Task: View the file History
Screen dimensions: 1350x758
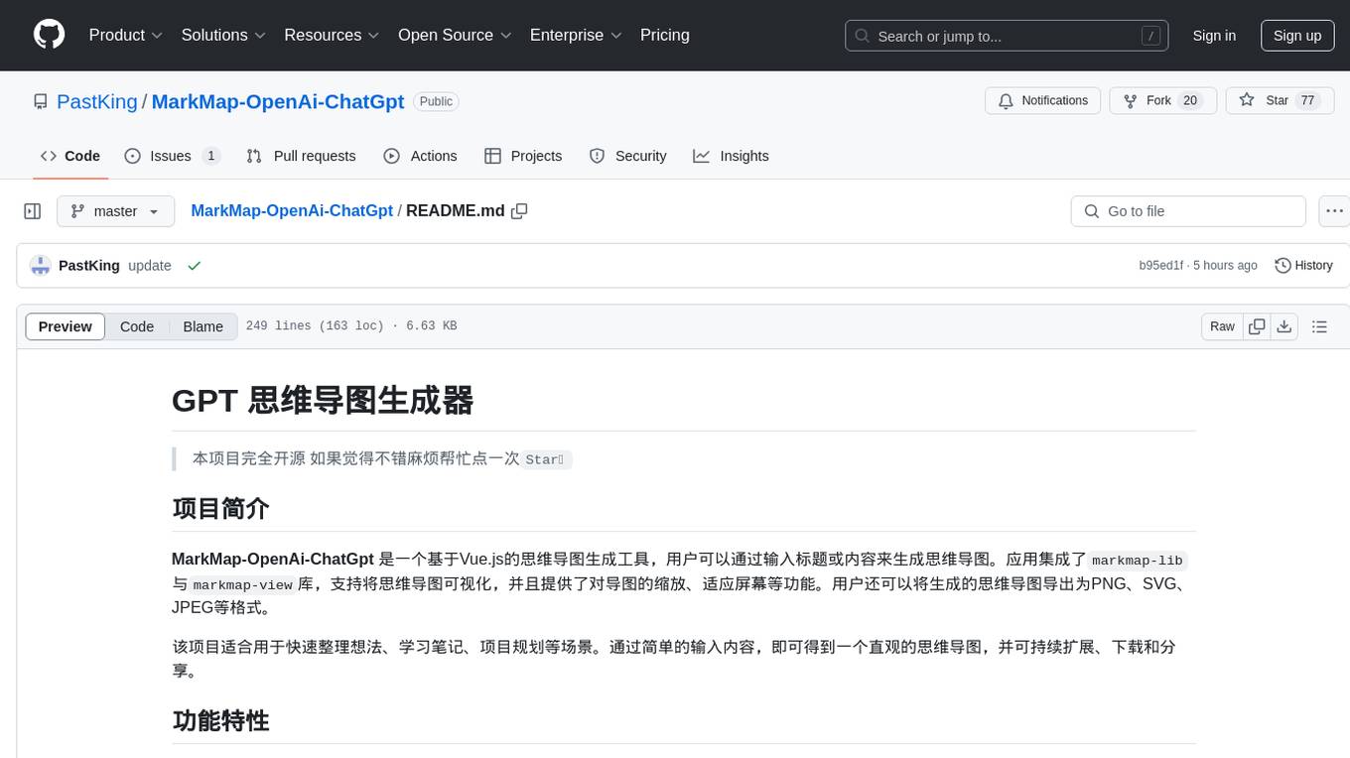Action: click(x=1303, y=266)
